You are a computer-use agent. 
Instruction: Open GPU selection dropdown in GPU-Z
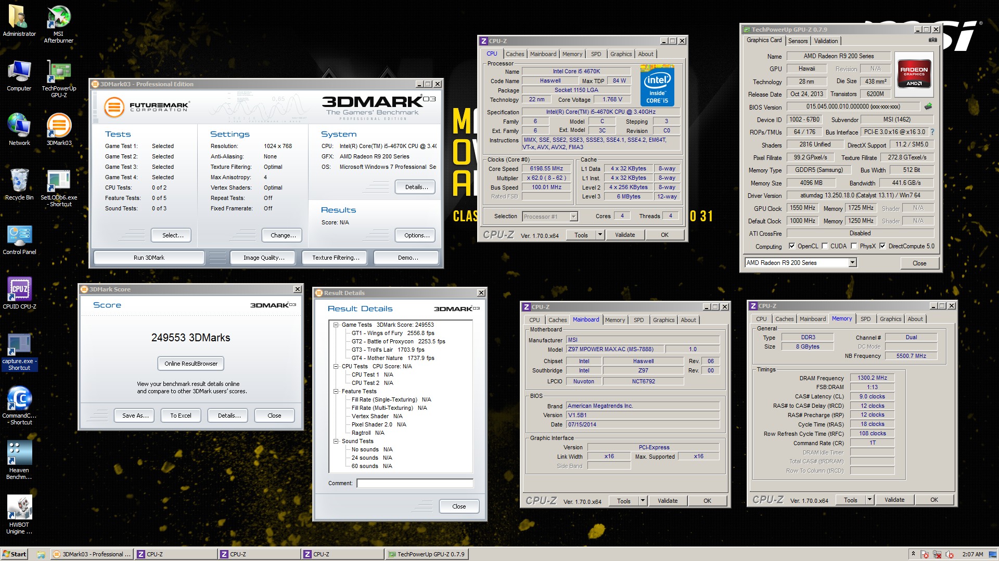pos(852,263)
